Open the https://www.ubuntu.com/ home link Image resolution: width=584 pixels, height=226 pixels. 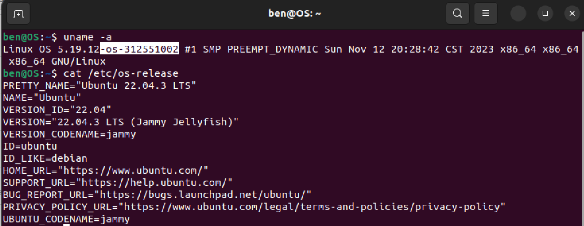point(136,171)
